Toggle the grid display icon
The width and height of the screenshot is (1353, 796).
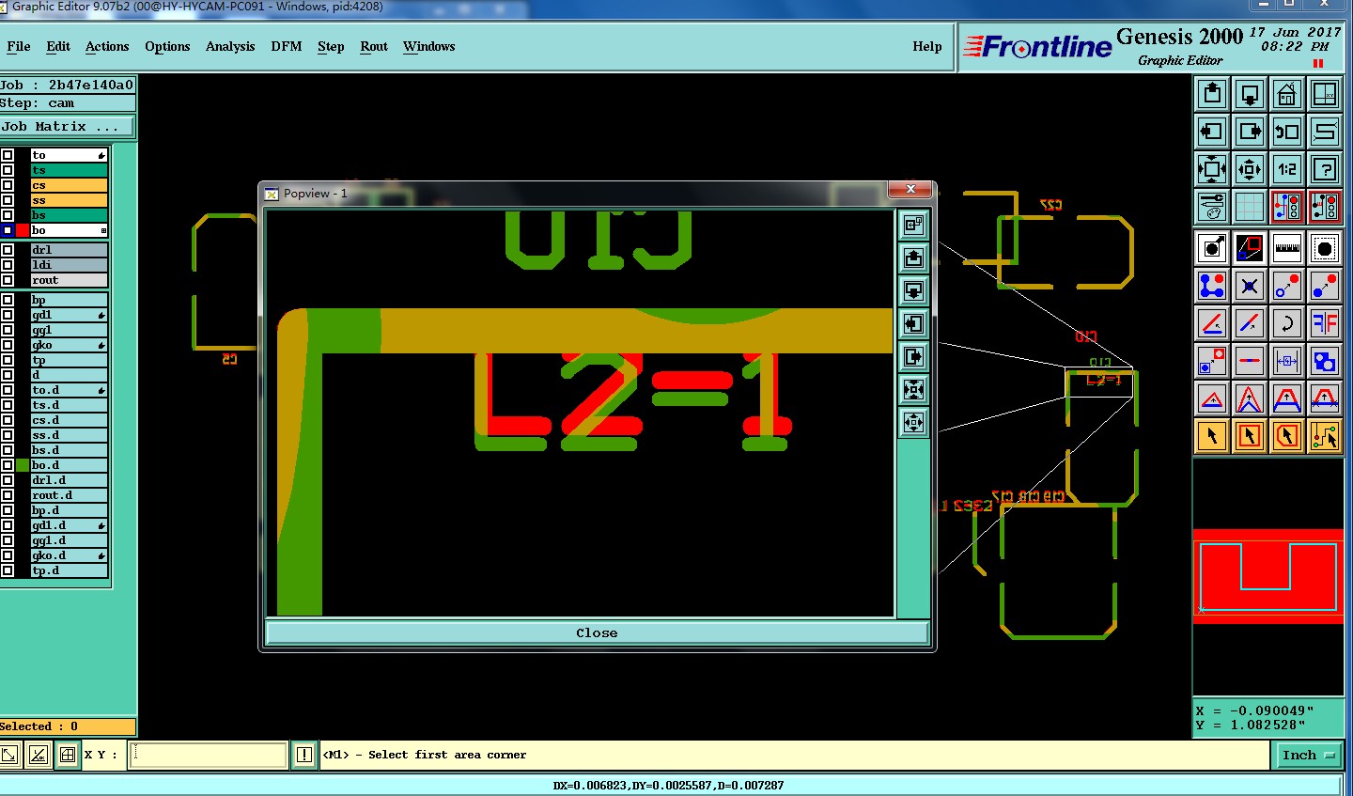(1250, 207)
